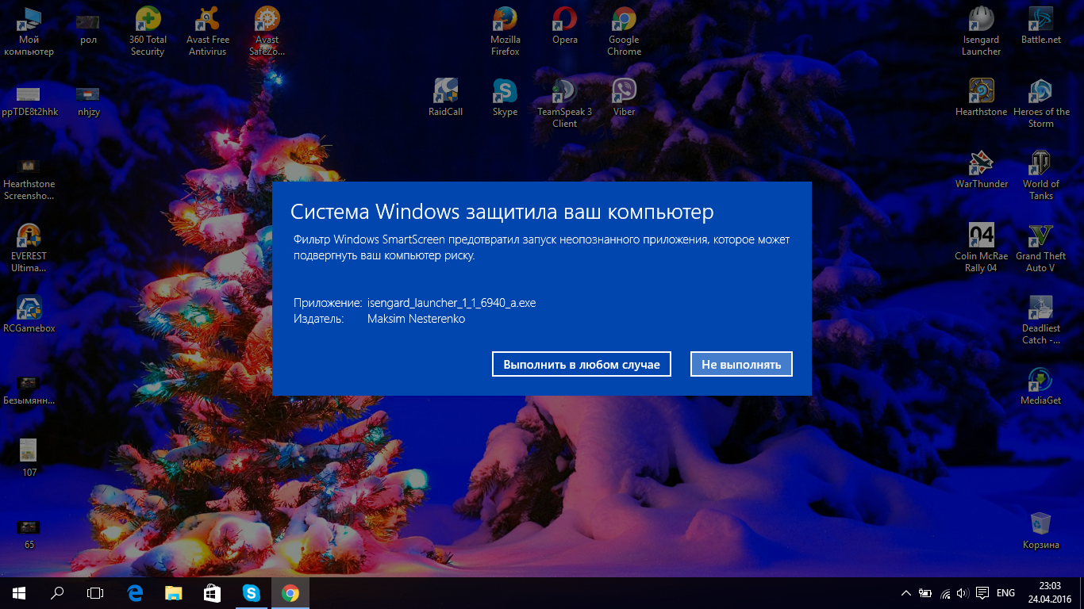Click 'Выполнить в любом случае' button
The width and height of the screenshot is (1084, 609).
[x=582, y=365]
